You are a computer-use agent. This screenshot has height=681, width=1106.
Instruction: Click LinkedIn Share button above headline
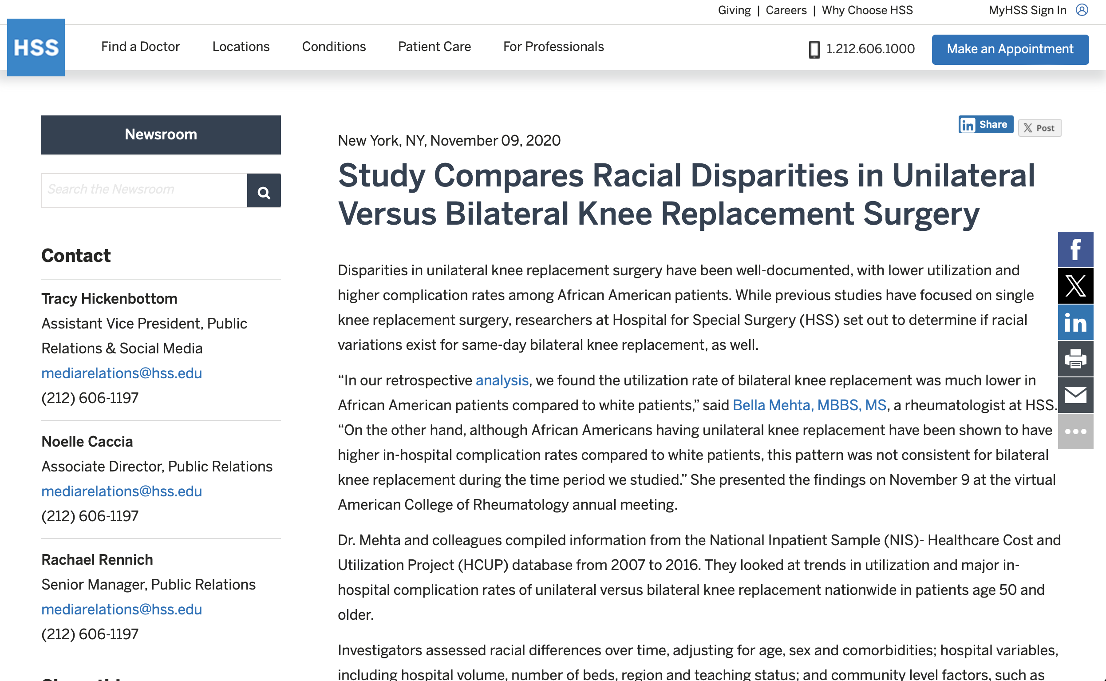[x=985, y=125]
